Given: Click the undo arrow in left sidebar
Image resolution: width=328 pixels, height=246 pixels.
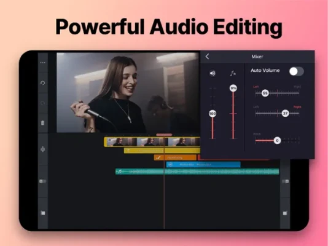Looking at the screenshot, I should coord(42,83).
